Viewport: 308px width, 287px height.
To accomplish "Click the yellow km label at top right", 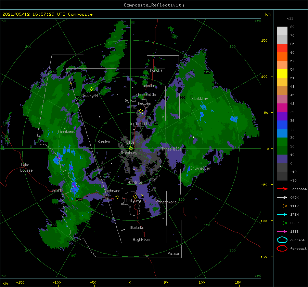I will point(268,14).
